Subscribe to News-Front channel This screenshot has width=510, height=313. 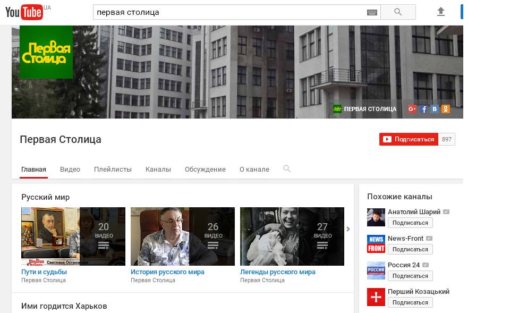pos(410,249)
